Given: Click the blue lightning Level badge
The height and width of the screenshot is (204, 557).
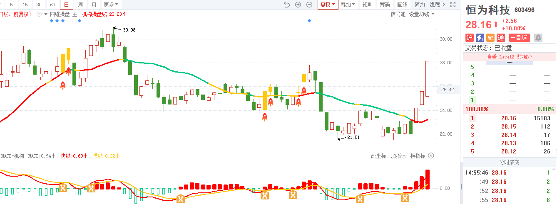Looking at the screenshot, I should coord(480,38).
